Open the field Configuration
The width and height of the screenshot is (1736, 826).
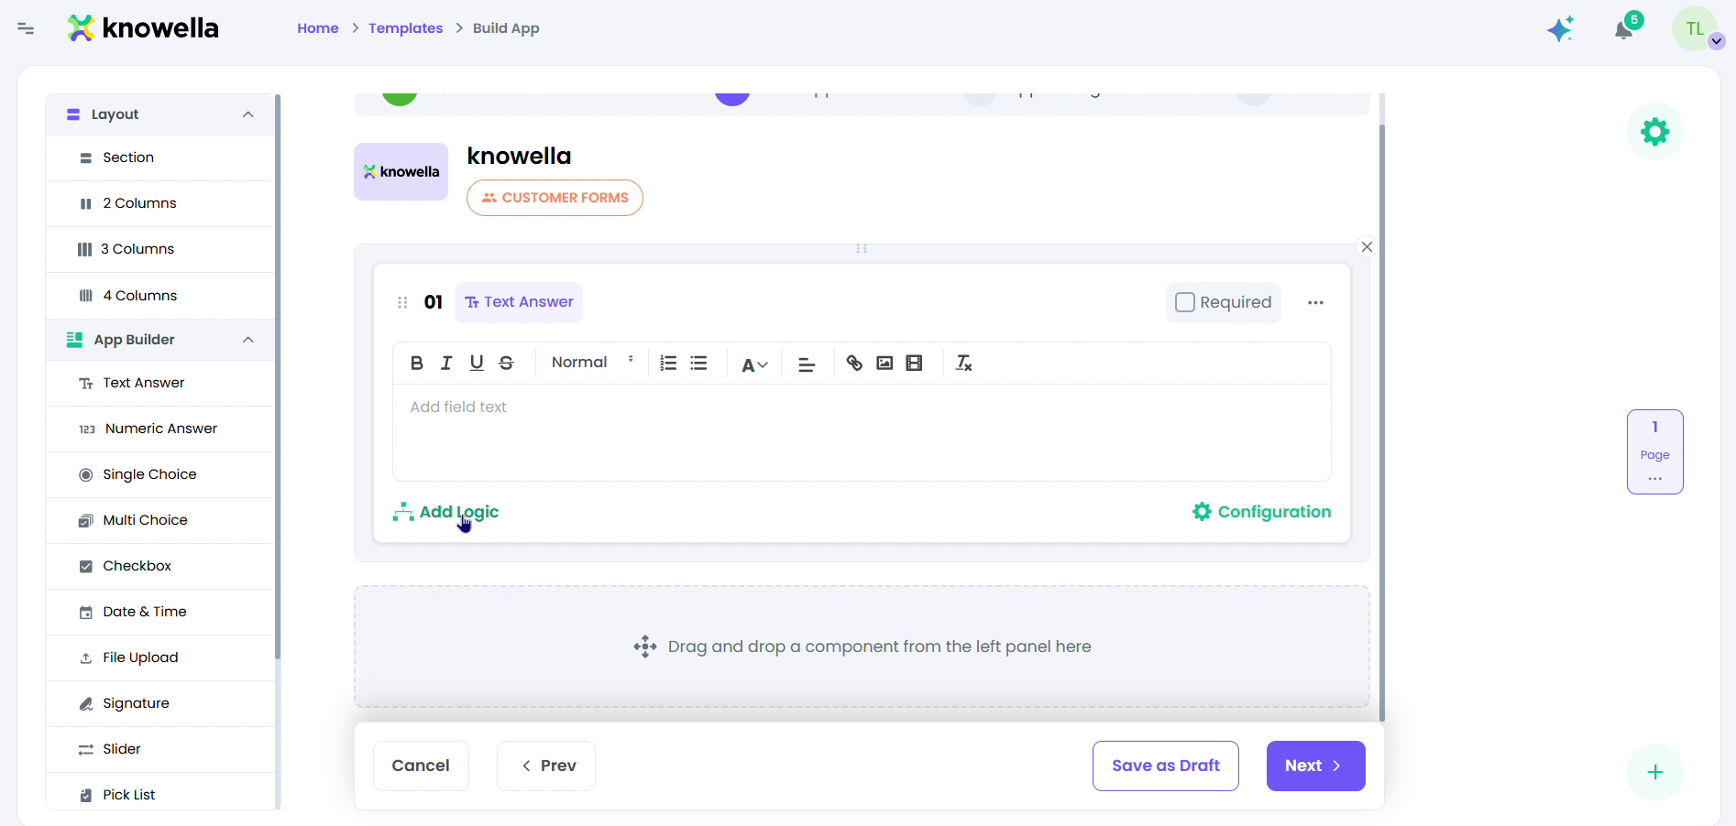pyautogui.click(x=1261, y=512)
